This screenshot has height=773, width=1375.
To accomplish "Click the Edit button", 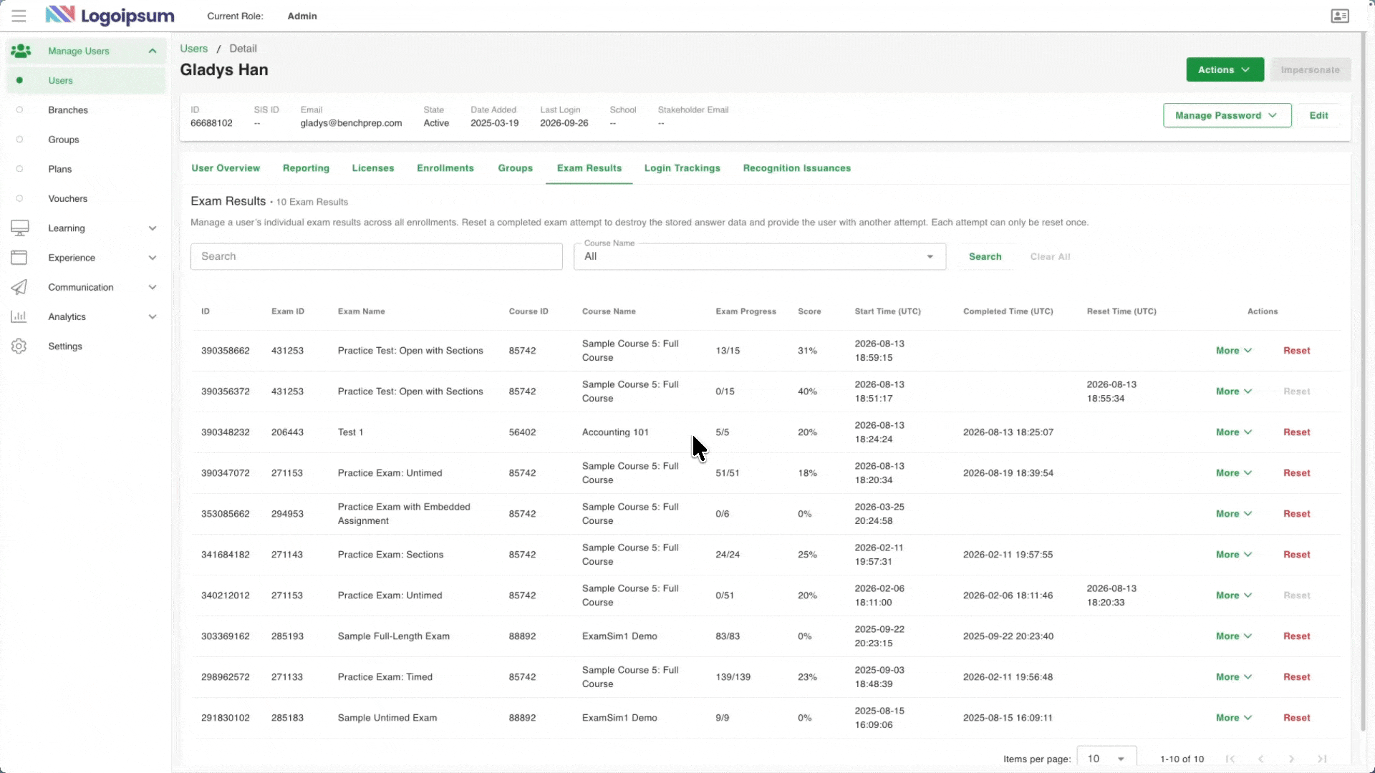I will pos(1318,115).
